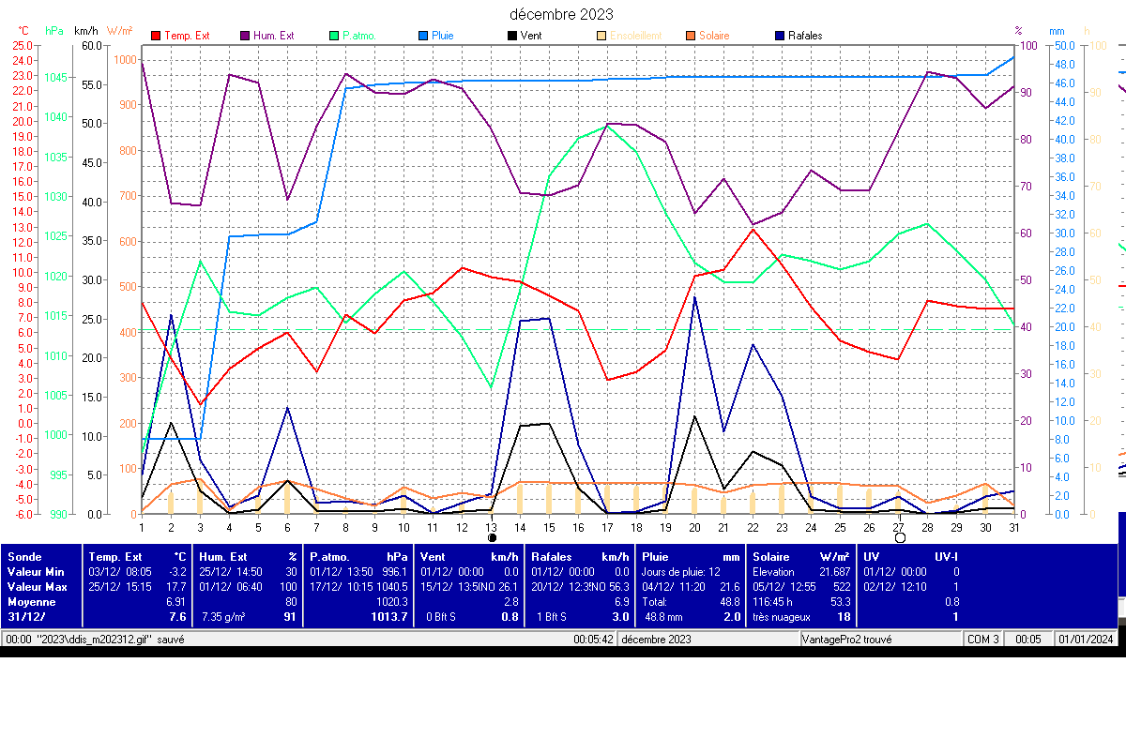This screenshot has width=1126, height=738.
Task: Click the W/m² axis unit label
Action: coord(120,30)
